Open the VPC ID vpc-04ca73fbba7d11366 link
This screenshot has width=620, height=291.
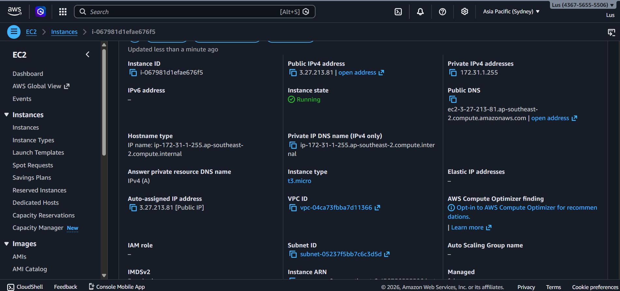click(x=336, y=208)
